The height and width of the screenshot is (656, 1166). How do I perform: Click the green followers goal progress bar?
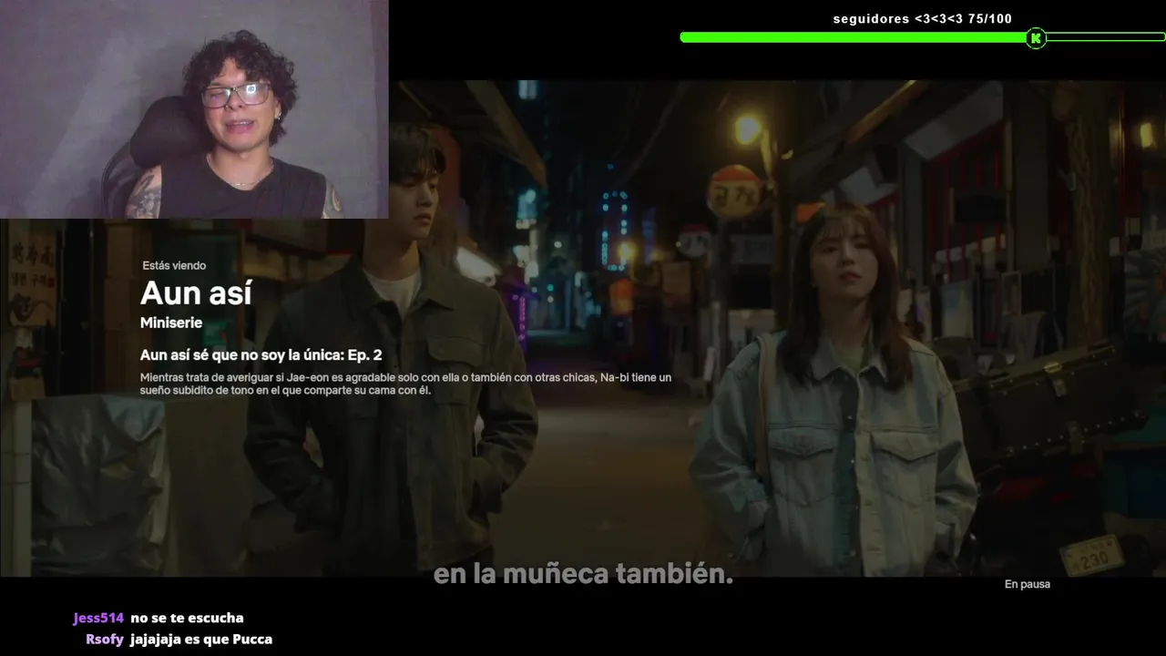point(923,37)
